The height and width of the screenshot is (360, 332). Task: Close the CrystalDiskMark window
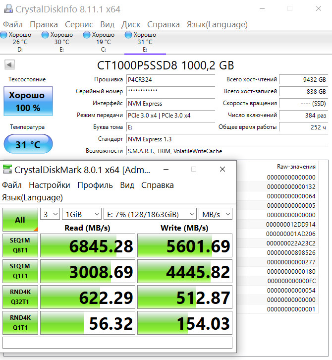(x=222, y=170)
